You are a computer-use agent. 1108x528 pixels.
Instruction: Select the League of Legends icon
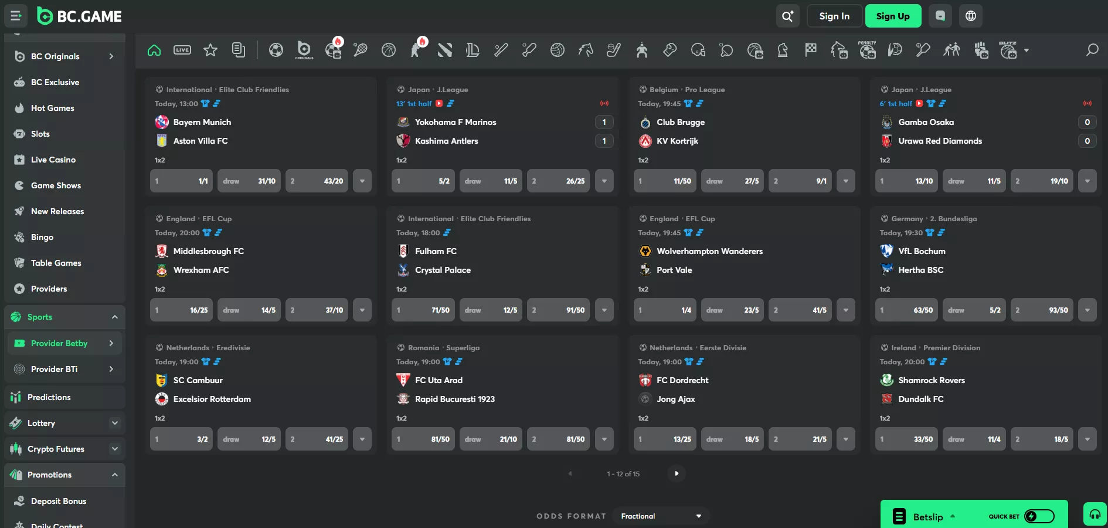click(473, 50)
